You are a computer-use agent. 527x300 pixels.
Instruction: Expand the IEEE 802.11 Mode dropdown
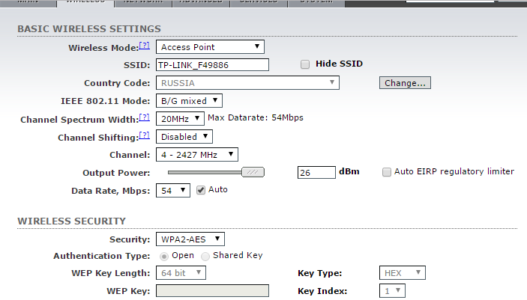pyautogui.click(x=189, y=100)
